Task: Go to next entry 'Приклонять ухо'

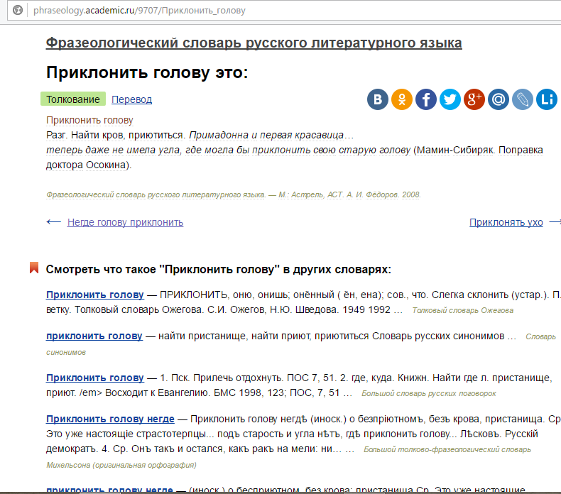Action: [x=506, y=222]
